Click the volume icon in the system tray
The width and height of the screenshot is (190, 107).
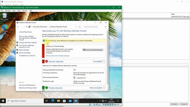[106, 101]
